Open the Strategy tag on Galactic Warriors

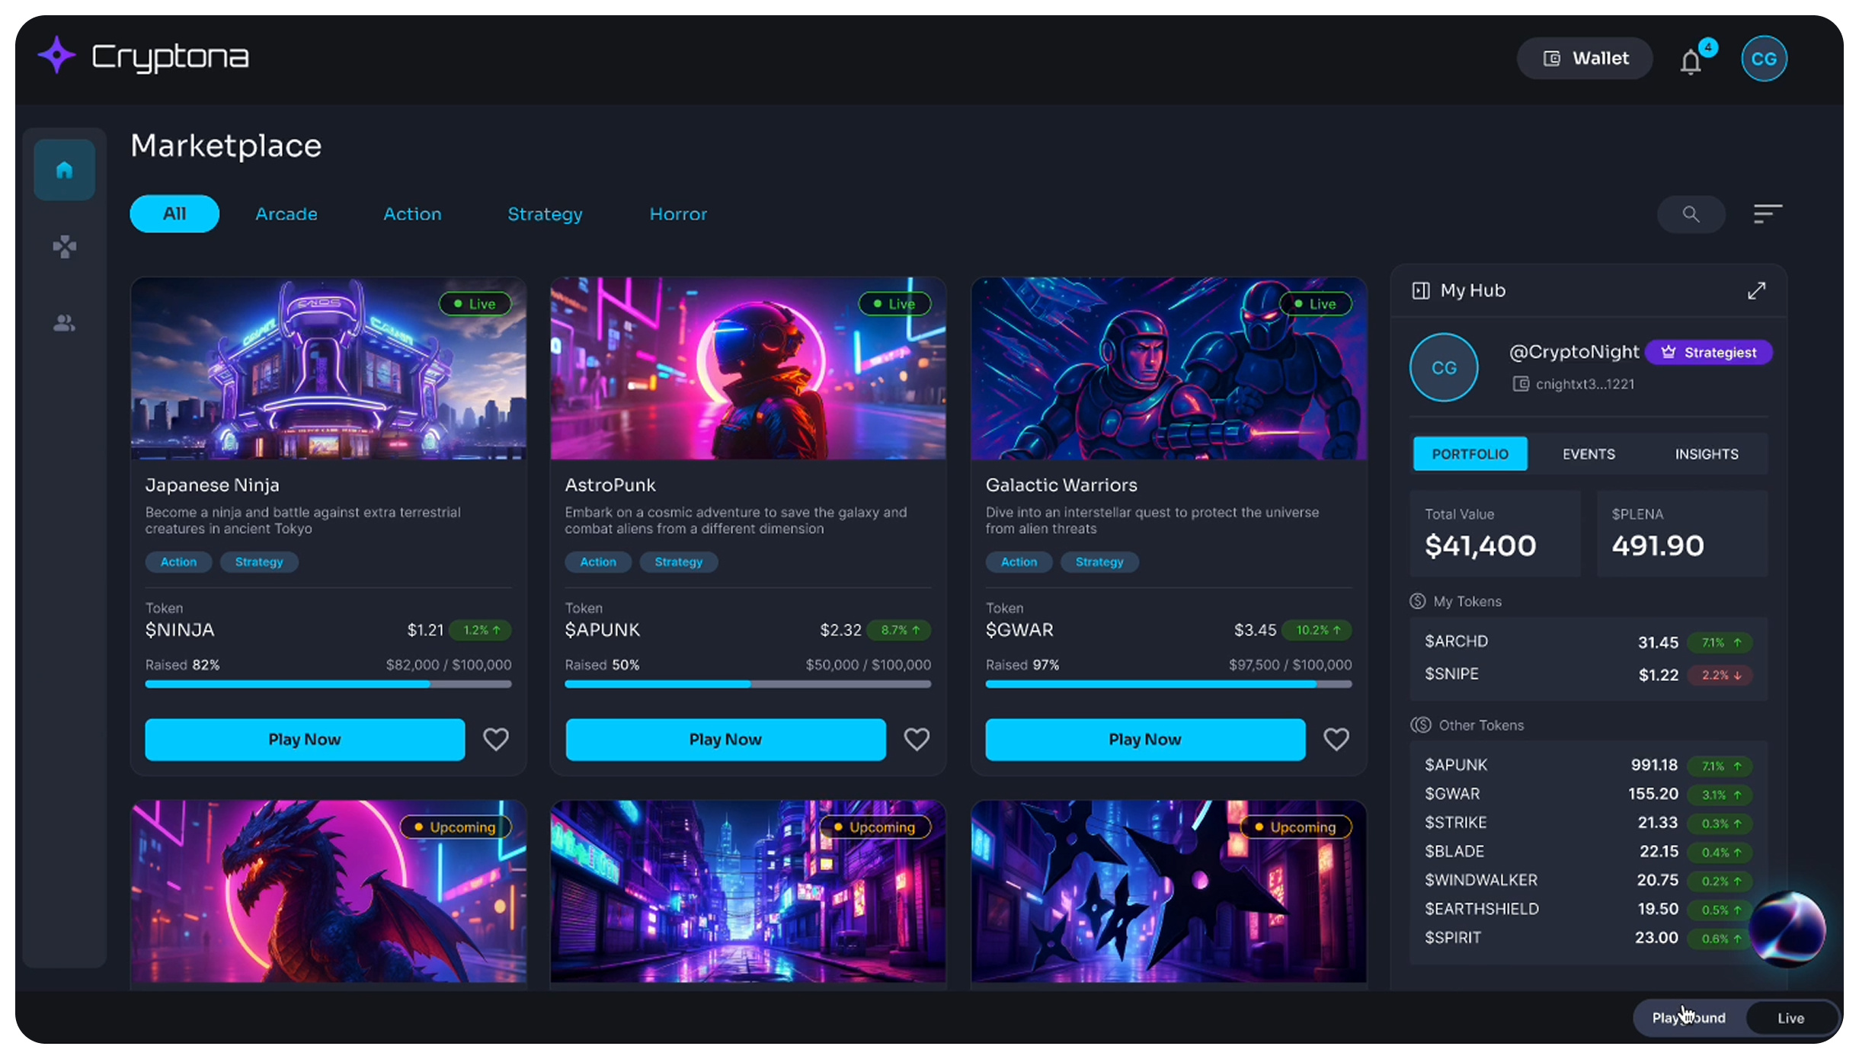coord(1099,562)
